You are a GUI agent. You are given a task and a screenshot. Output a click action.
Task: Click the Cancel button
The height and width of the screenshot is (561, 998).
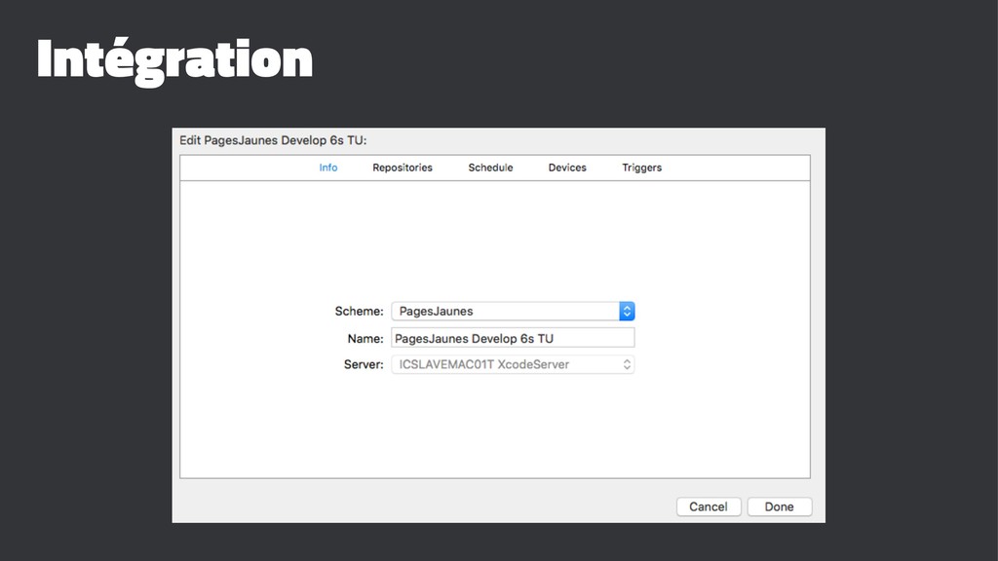pos(709,506)
